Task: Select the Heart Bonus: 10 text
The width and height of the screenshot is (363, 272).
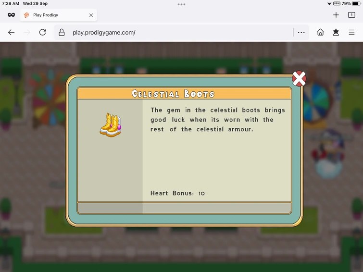Action: pos(177,193)
